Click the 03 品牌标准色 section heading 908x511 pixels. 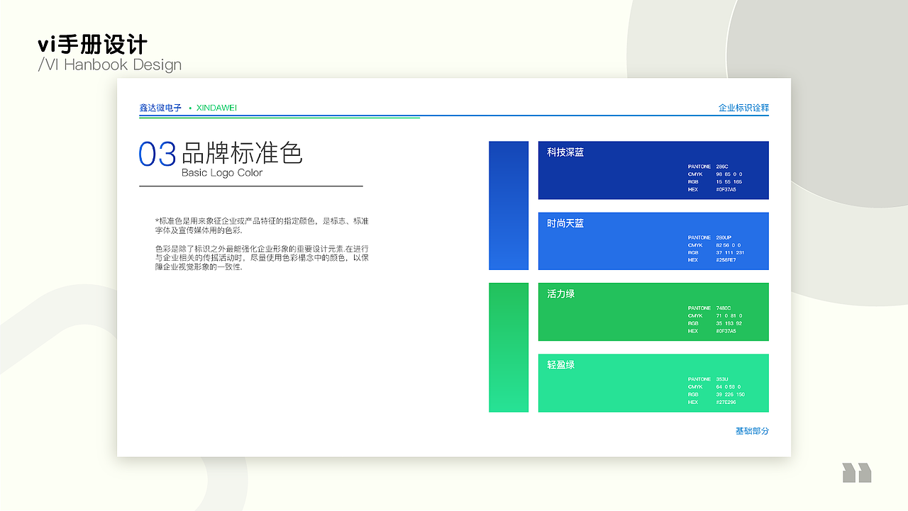221,153
